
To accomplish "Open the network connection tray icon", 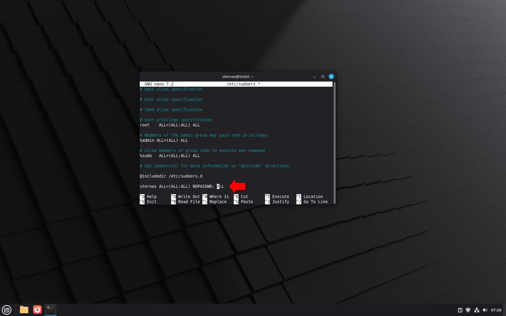I will pyautogui.click(x=476, y=310).
